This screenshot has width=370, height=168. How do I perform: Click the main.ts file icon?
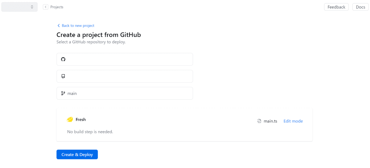point(259,121)
